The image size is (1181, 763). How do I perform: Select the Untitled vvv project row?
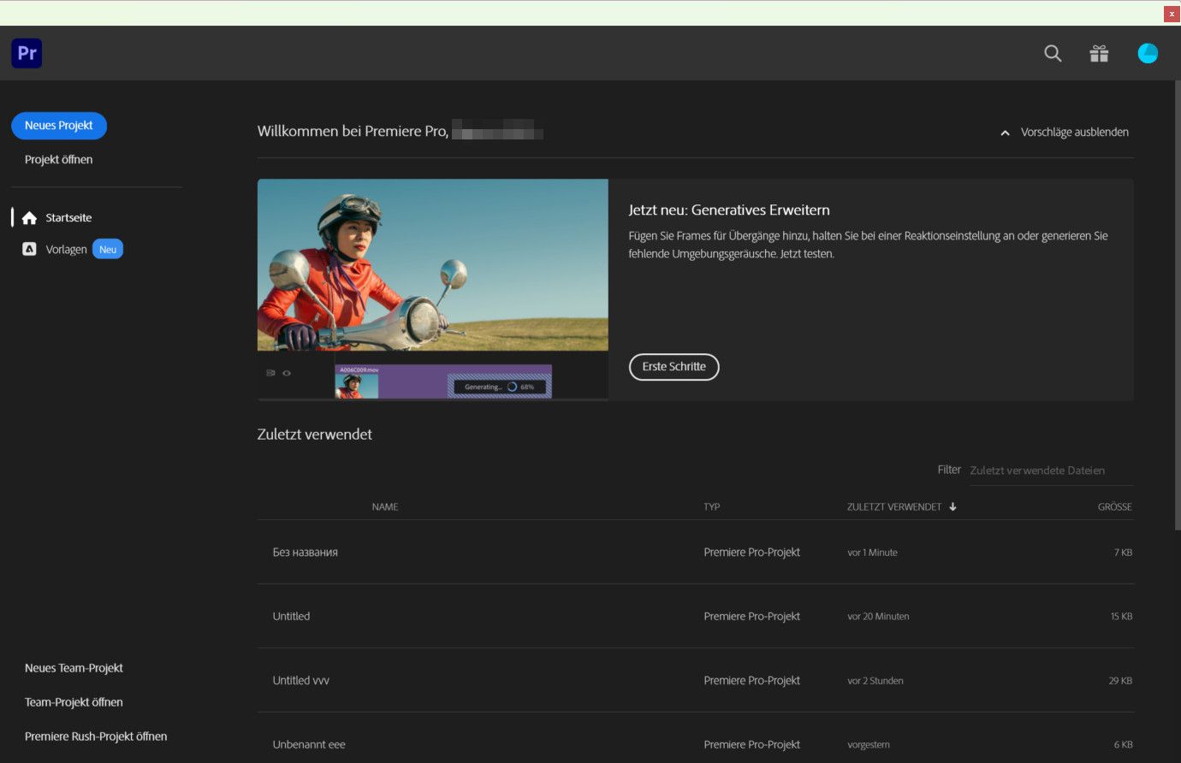click(301, 680)
